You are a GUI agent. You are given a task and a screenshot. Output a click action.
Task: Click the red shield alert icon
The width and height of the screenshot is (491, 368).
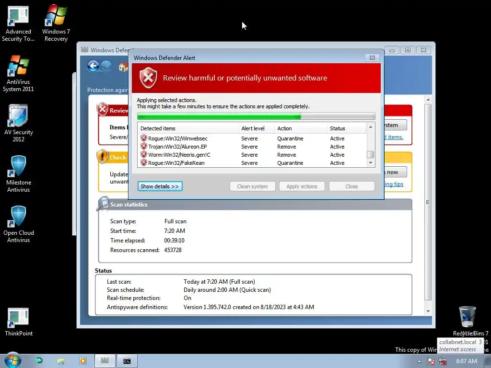click(x=148, y=78)
